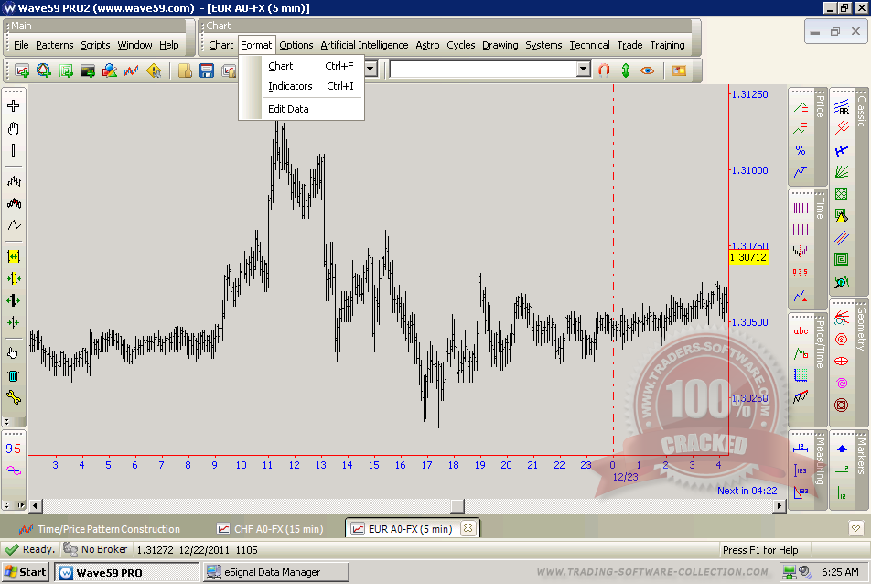
Task: Click the trash can delete tool
Action: [x=13, y=375]
